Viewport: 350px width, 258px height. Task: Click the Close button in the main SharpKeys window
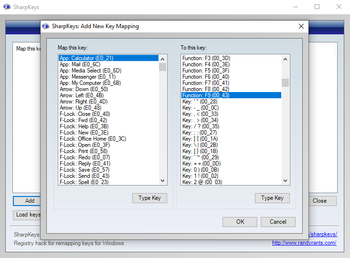323,201
